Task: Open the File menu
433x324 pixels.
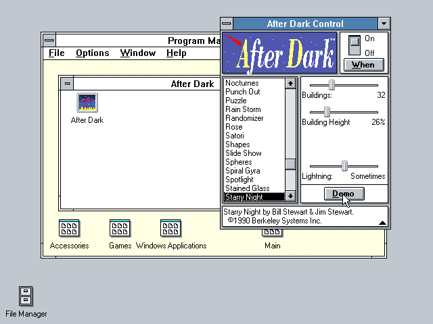Action: [57, 53]
